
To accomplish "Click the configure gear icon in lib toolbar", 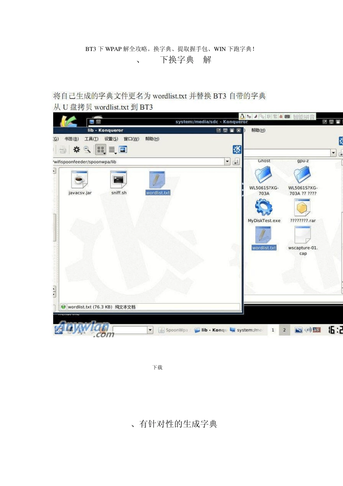I will 77,149.
